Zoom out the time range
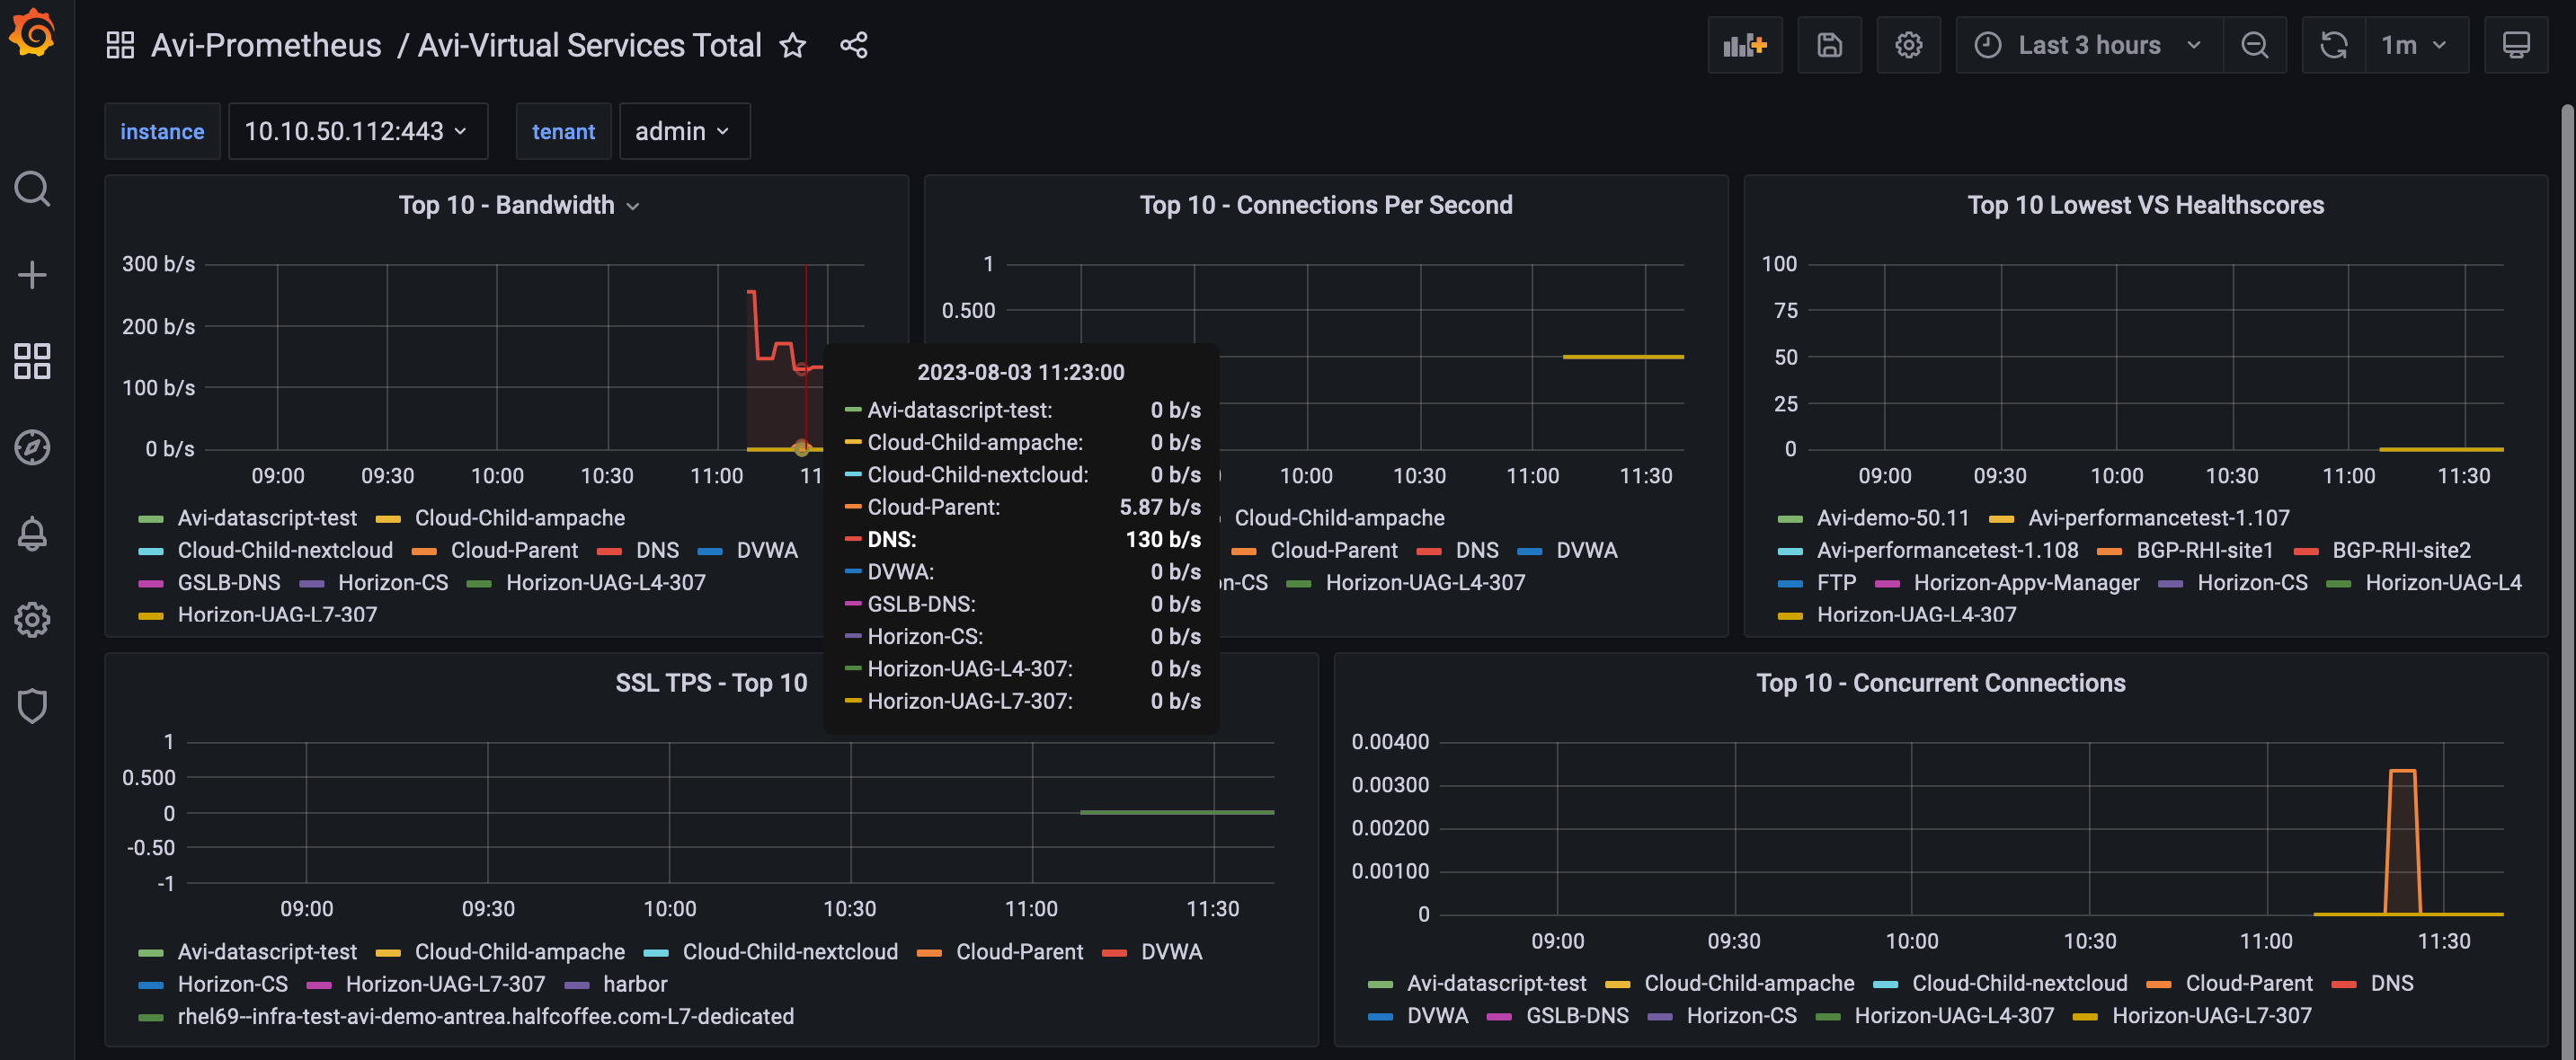 tap(2254, 45)
